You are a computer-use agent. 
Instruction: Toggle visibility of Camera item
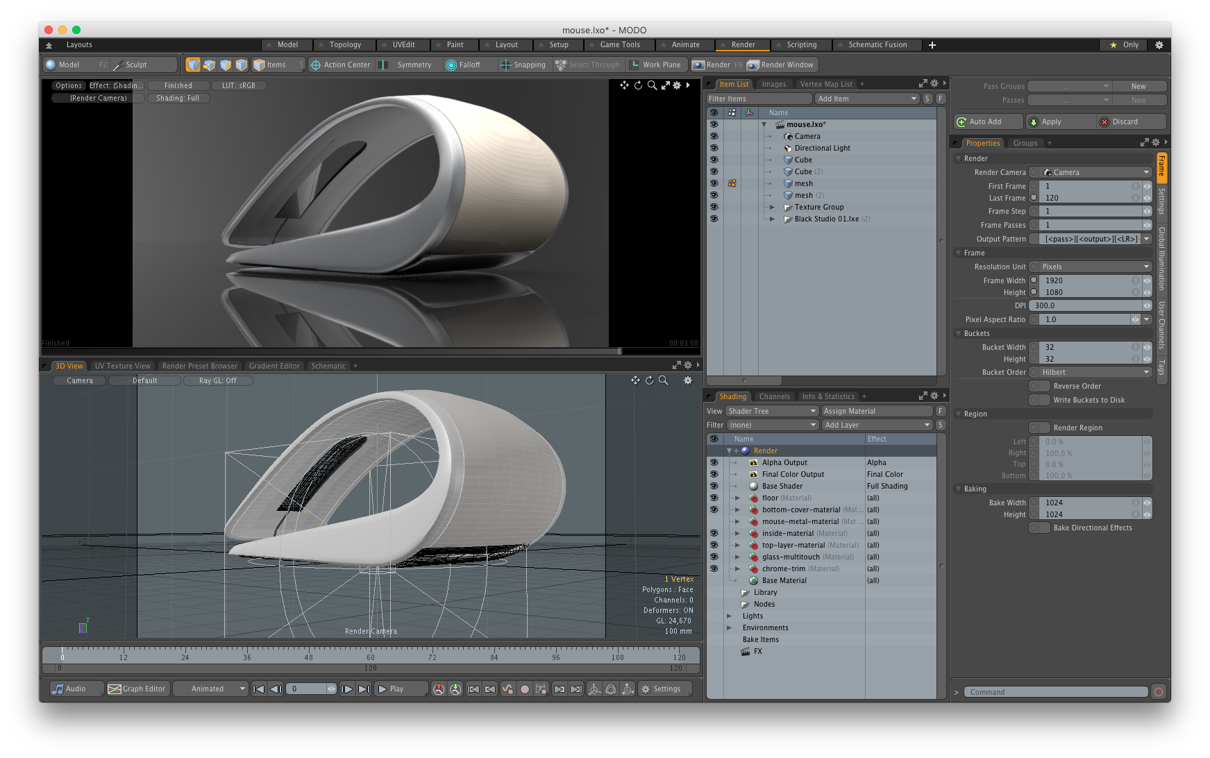click(x=714, y=136)
